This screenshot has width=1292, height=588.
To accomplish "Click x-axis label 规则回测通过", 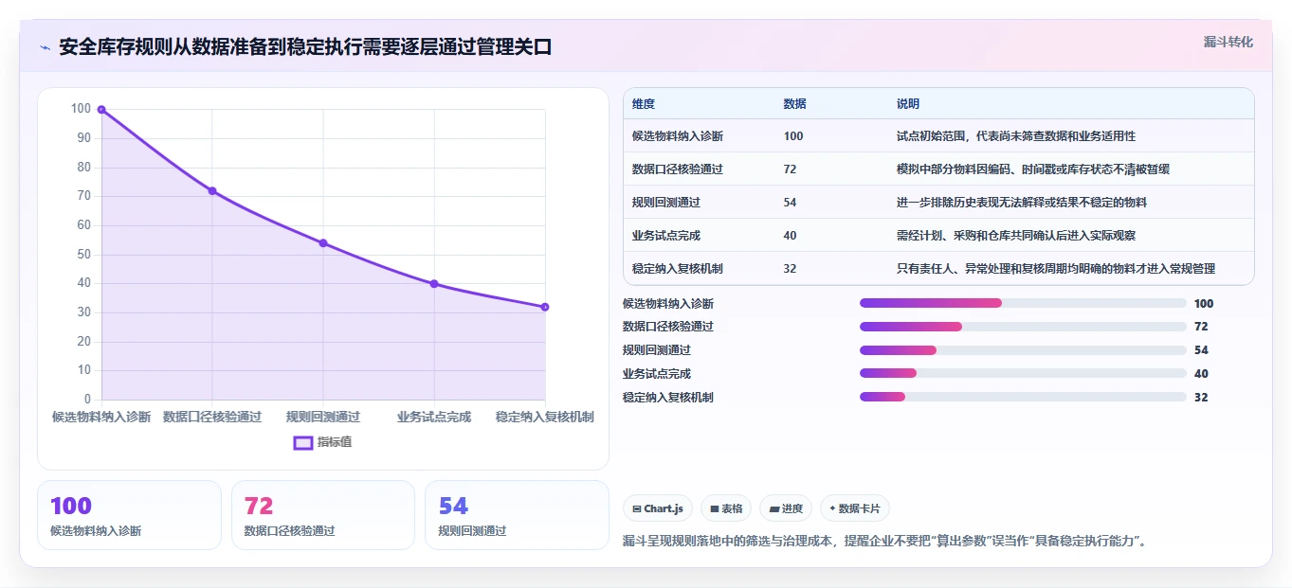I will [323, 417].
